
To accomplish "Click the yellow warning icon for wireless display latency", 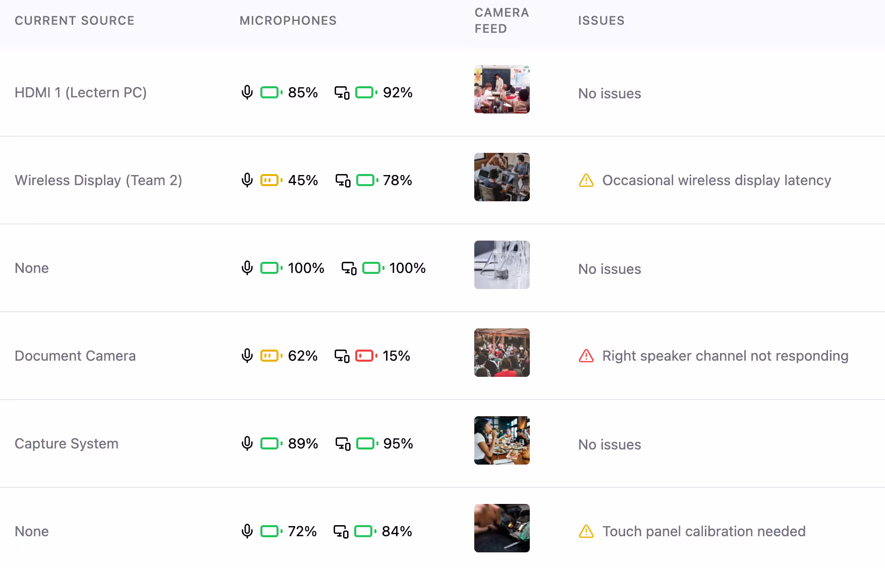I will point(586,180).
